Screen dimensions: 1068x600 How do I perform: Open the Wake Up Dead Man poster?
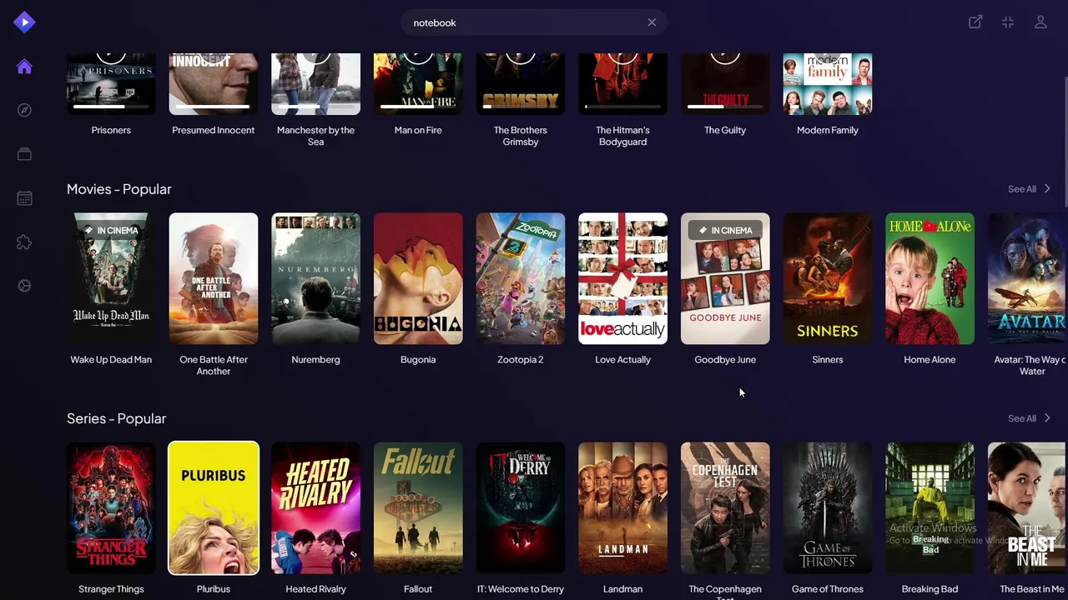coord(111,278)
